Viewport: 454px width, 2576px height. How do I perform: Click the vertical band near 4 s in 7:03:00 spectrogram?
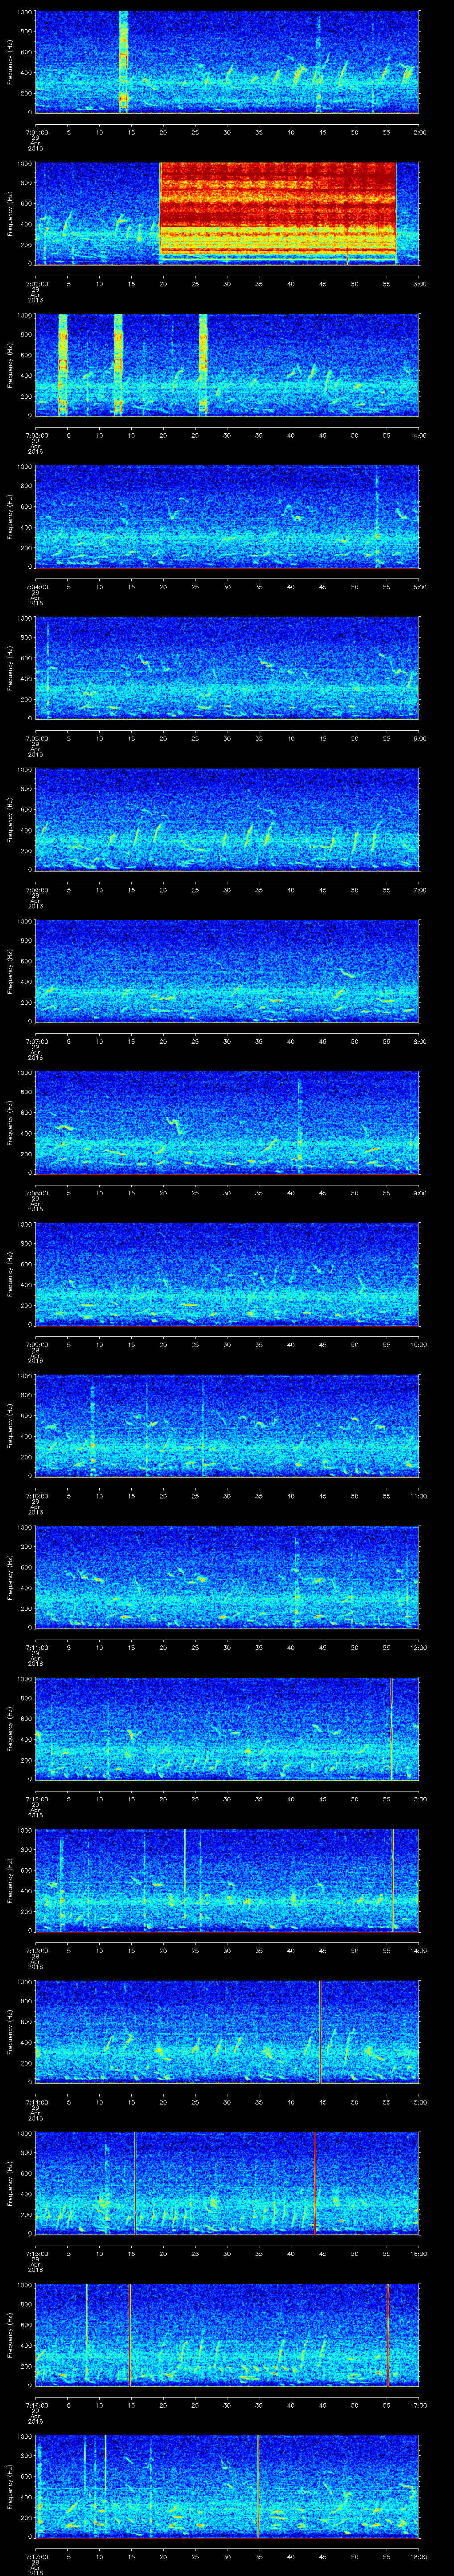coord(63,364)
